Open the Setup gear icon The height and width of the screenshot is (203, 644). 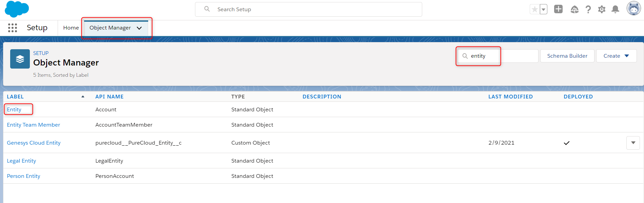(602, 10)
